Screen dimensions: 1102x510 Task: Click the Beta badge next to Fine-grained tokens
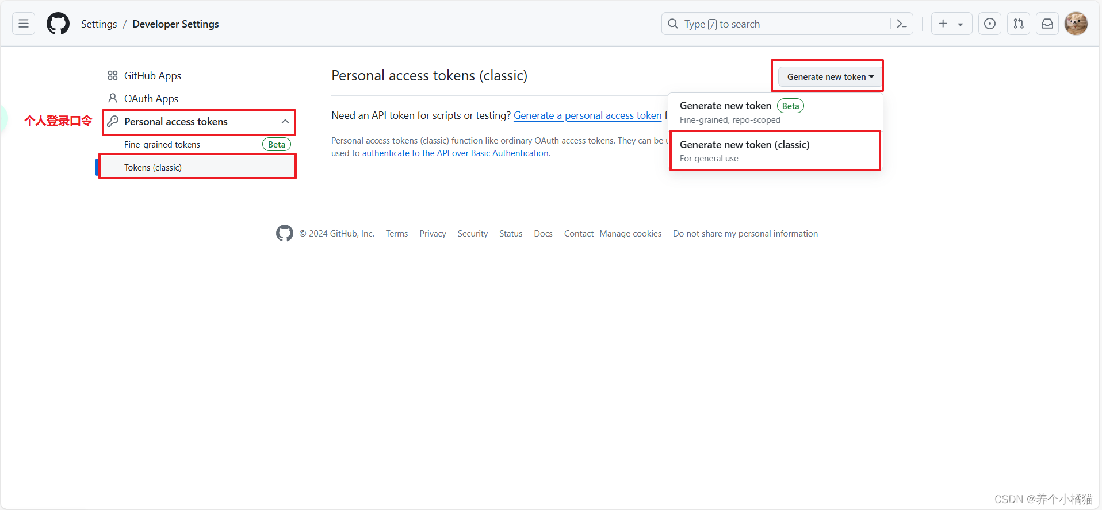277,144
